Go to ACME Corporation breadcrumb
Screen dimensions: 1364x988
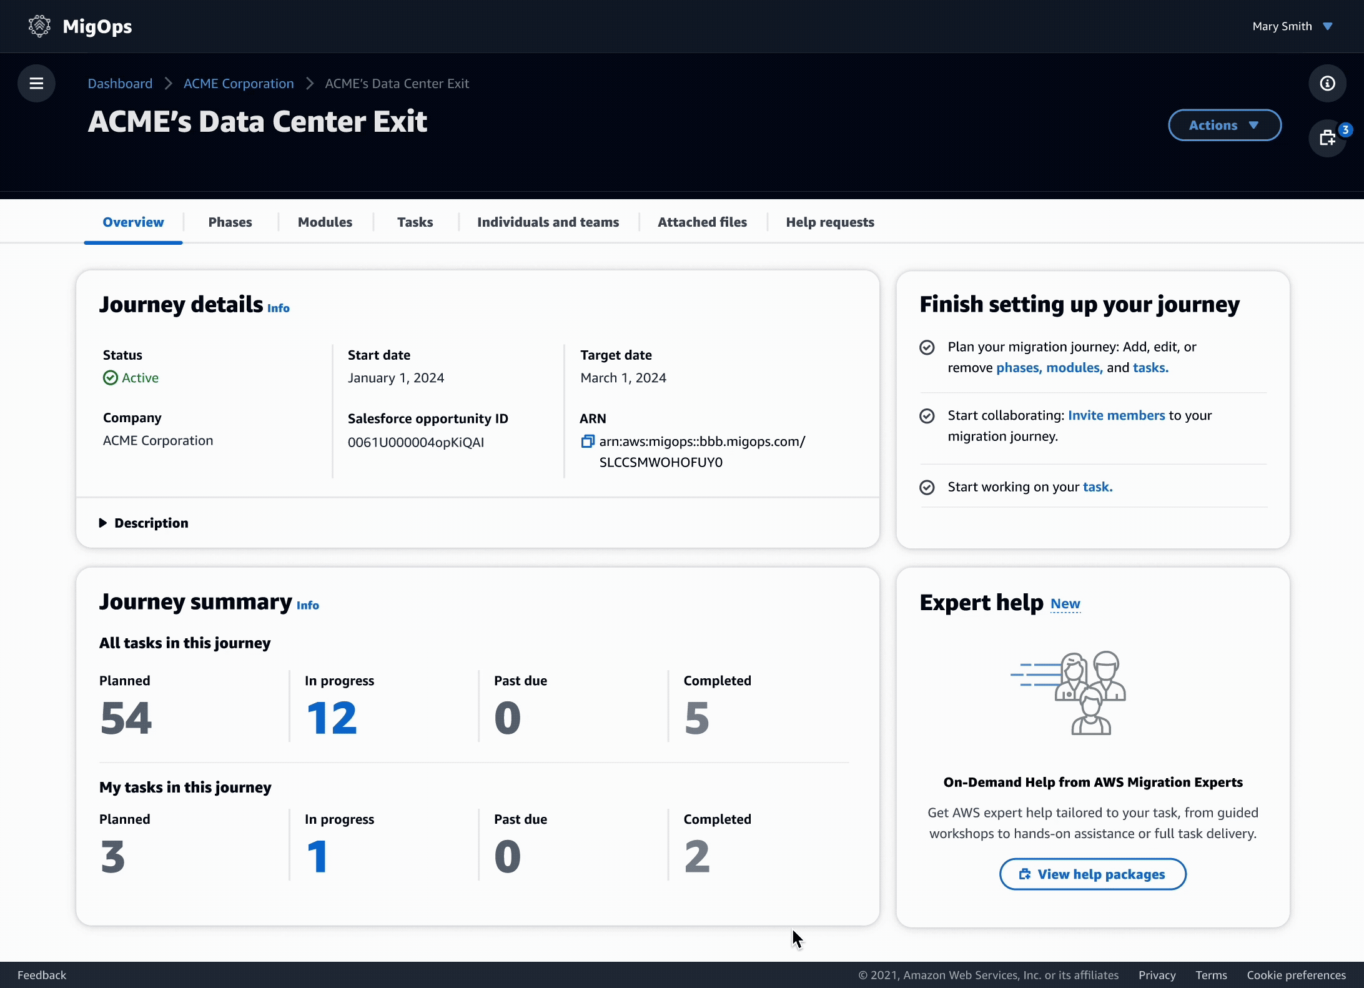click(238, 84)
